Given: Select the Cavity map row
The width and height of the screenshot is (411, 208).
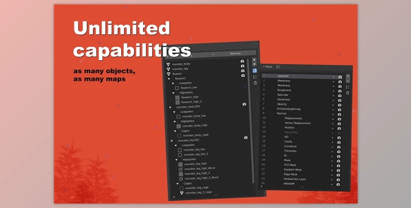Looking at the screenshot, I should [301, 142].
